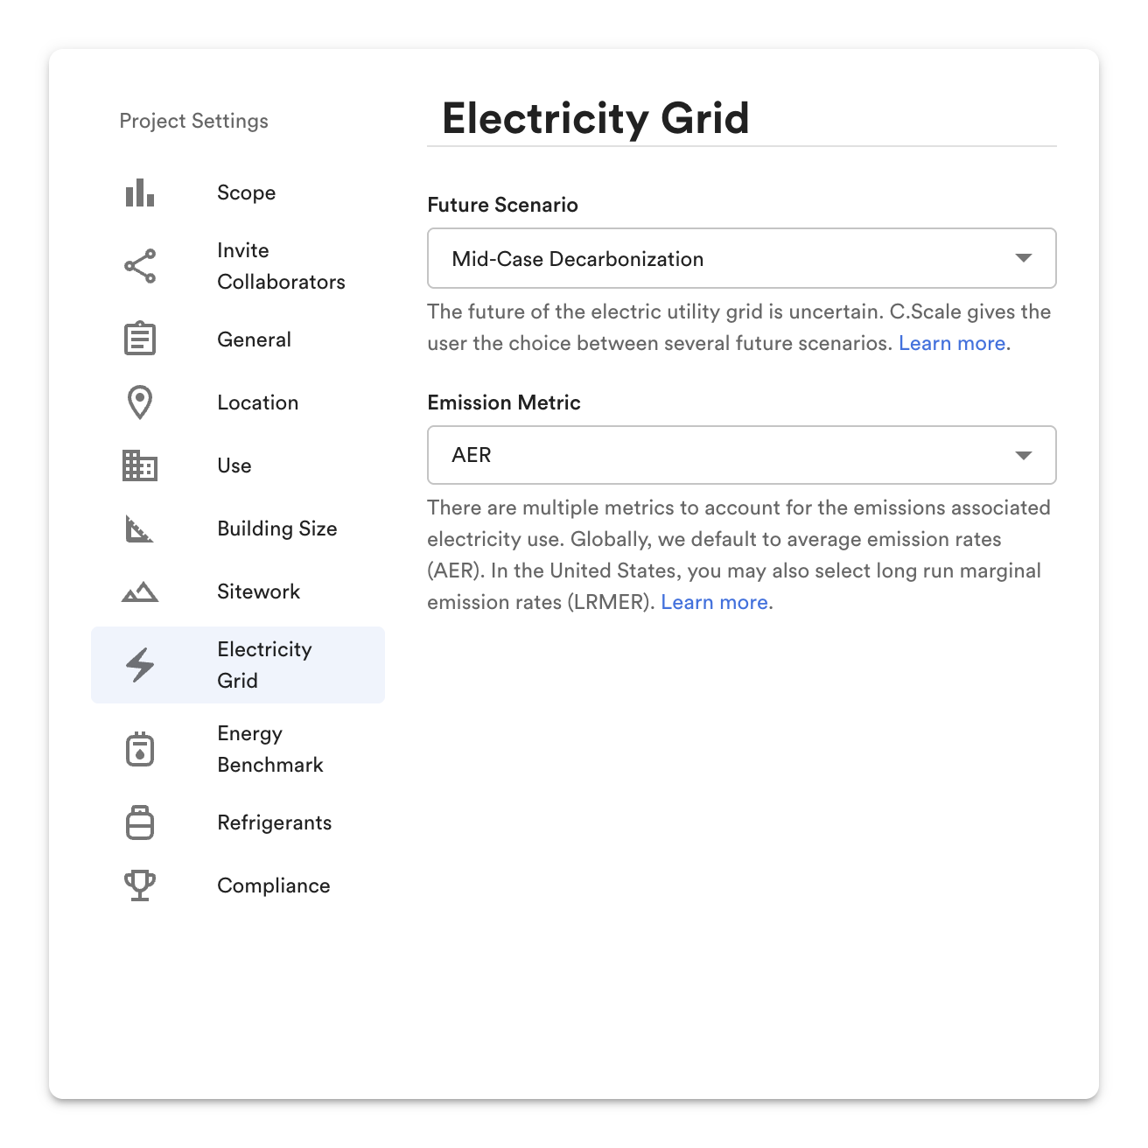The height and width of the screenshot is (1148, 1148).
Task: Open the Future Scenario dropdown
Action: [741, 258]
